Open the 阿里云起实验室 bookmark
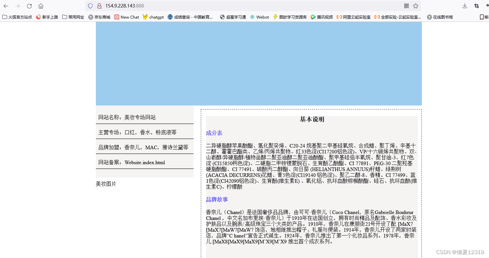 [354, 17]
